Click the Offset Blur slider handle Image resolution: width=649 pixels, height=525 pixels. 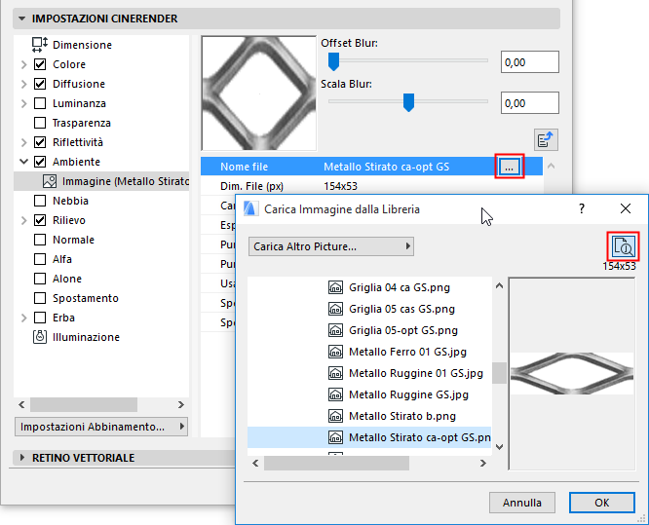[333, 61]
